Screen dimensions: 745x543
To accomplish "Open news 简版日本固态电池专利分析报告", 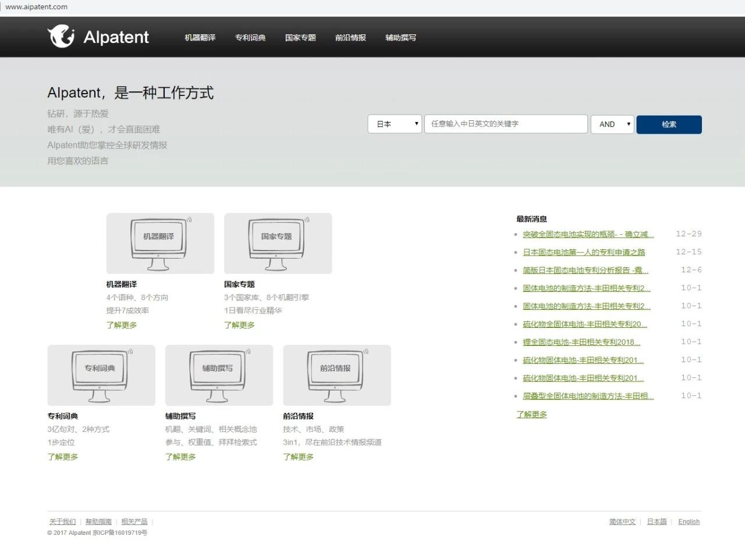I will click(586, 270).
